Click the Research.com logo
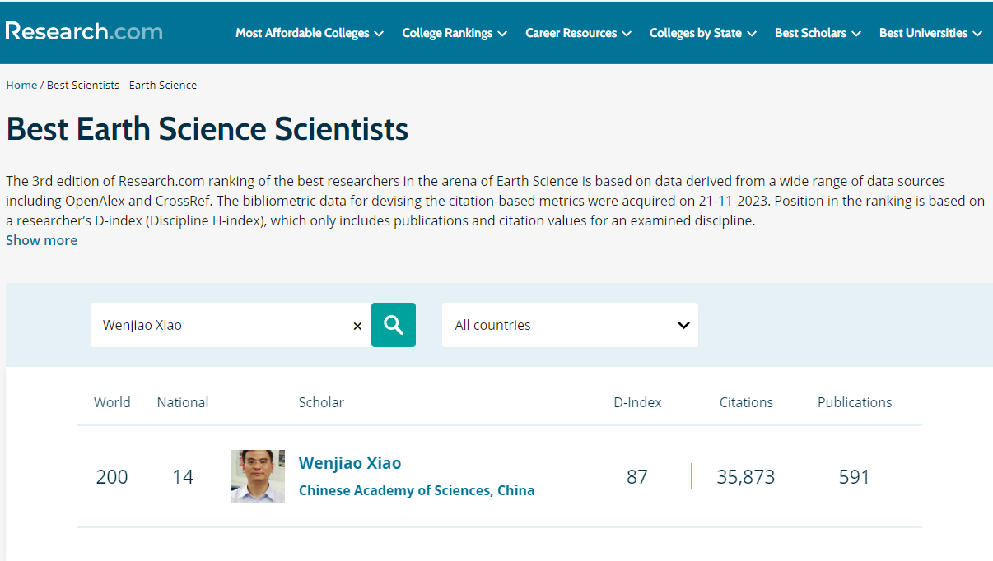The image size is (993, 561). (84, 32)
